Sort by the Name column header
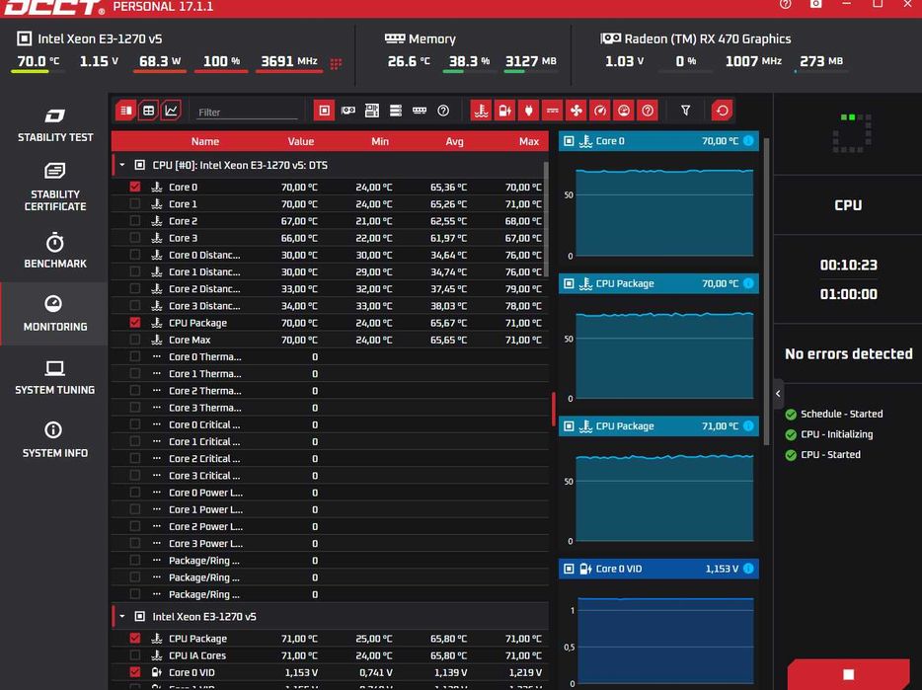Viewport: 922px width, 690px height. 204,141
